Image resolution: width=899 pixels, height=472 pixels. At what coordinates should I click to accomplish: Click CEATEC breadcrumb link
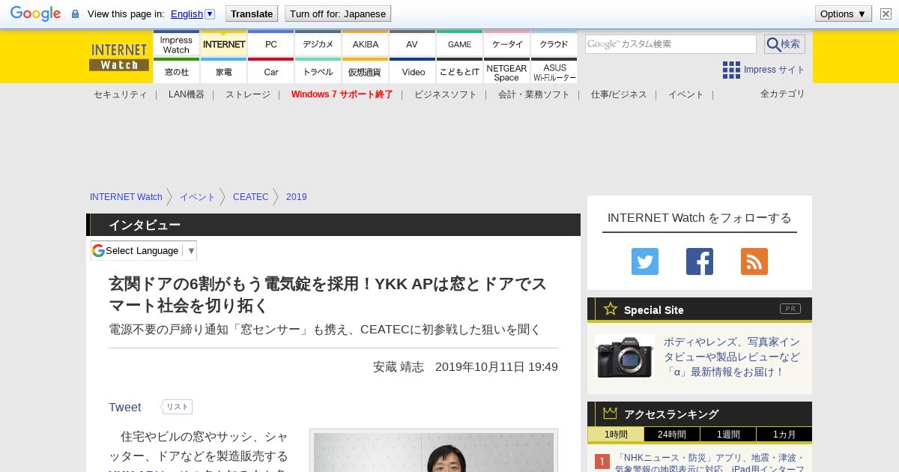(250, 197)
